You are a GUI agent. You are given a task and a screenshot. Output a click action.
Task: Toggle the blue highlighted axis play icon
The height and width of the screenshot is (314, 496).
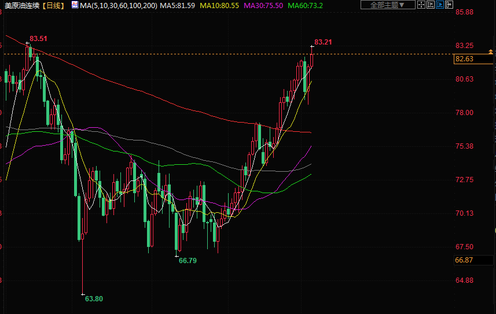coord(440,5)
